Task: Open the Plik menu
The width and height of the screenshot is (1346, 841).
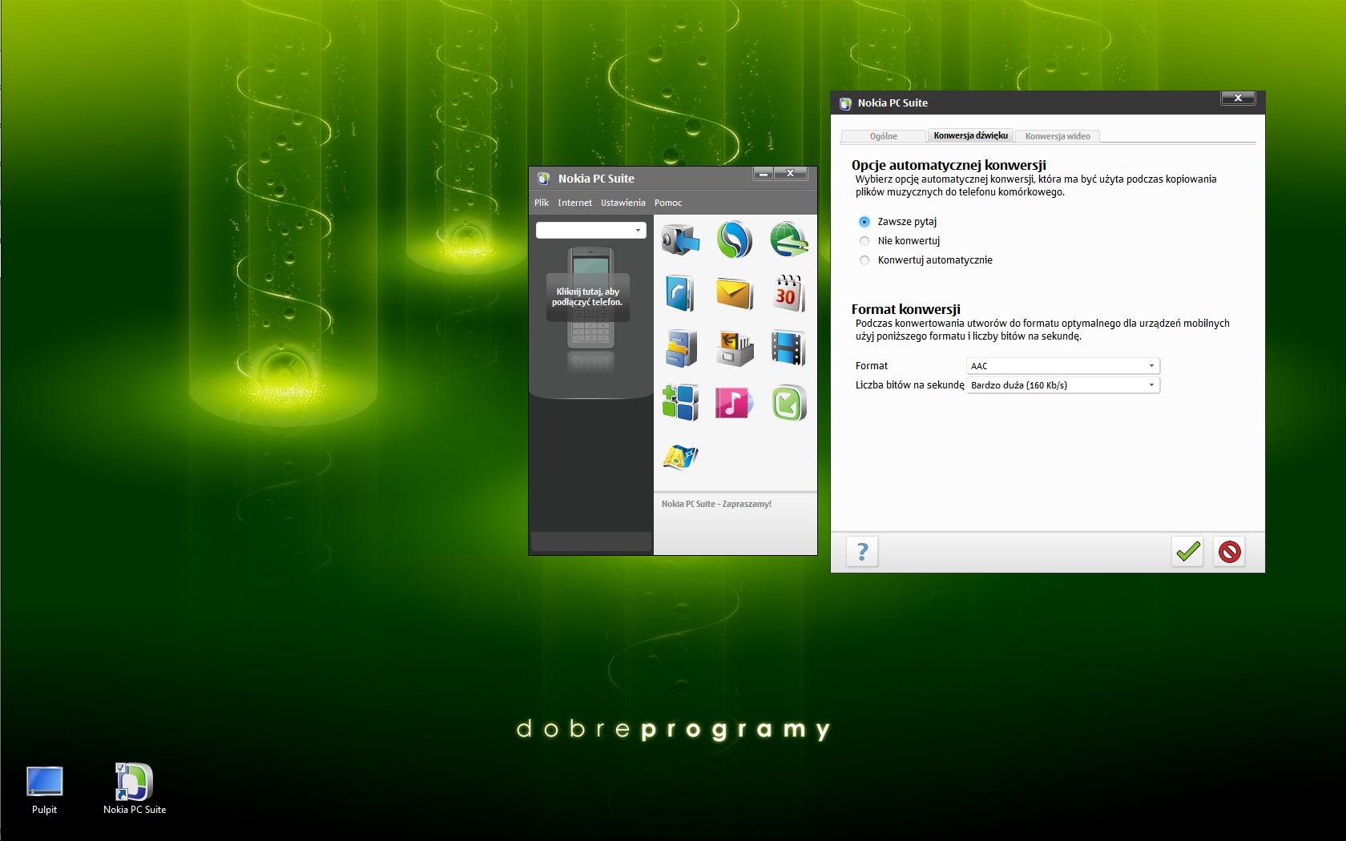Action: (542, 203)
